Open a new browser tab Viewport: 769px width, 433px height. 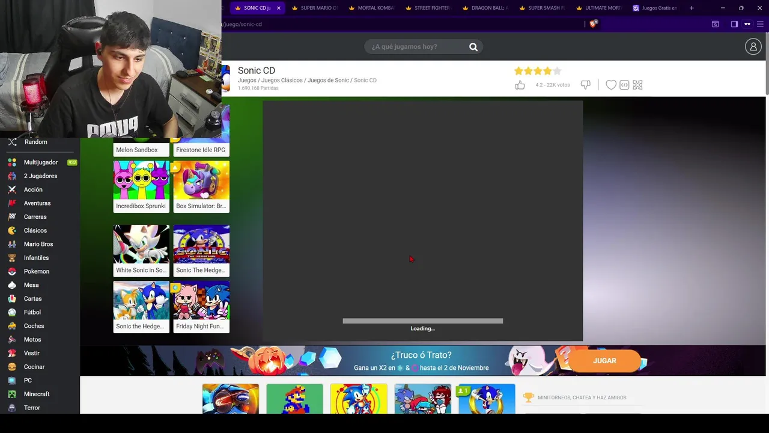[691, 8]
